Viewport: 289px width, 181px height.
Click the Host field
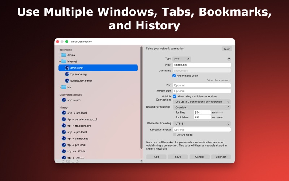202,65
